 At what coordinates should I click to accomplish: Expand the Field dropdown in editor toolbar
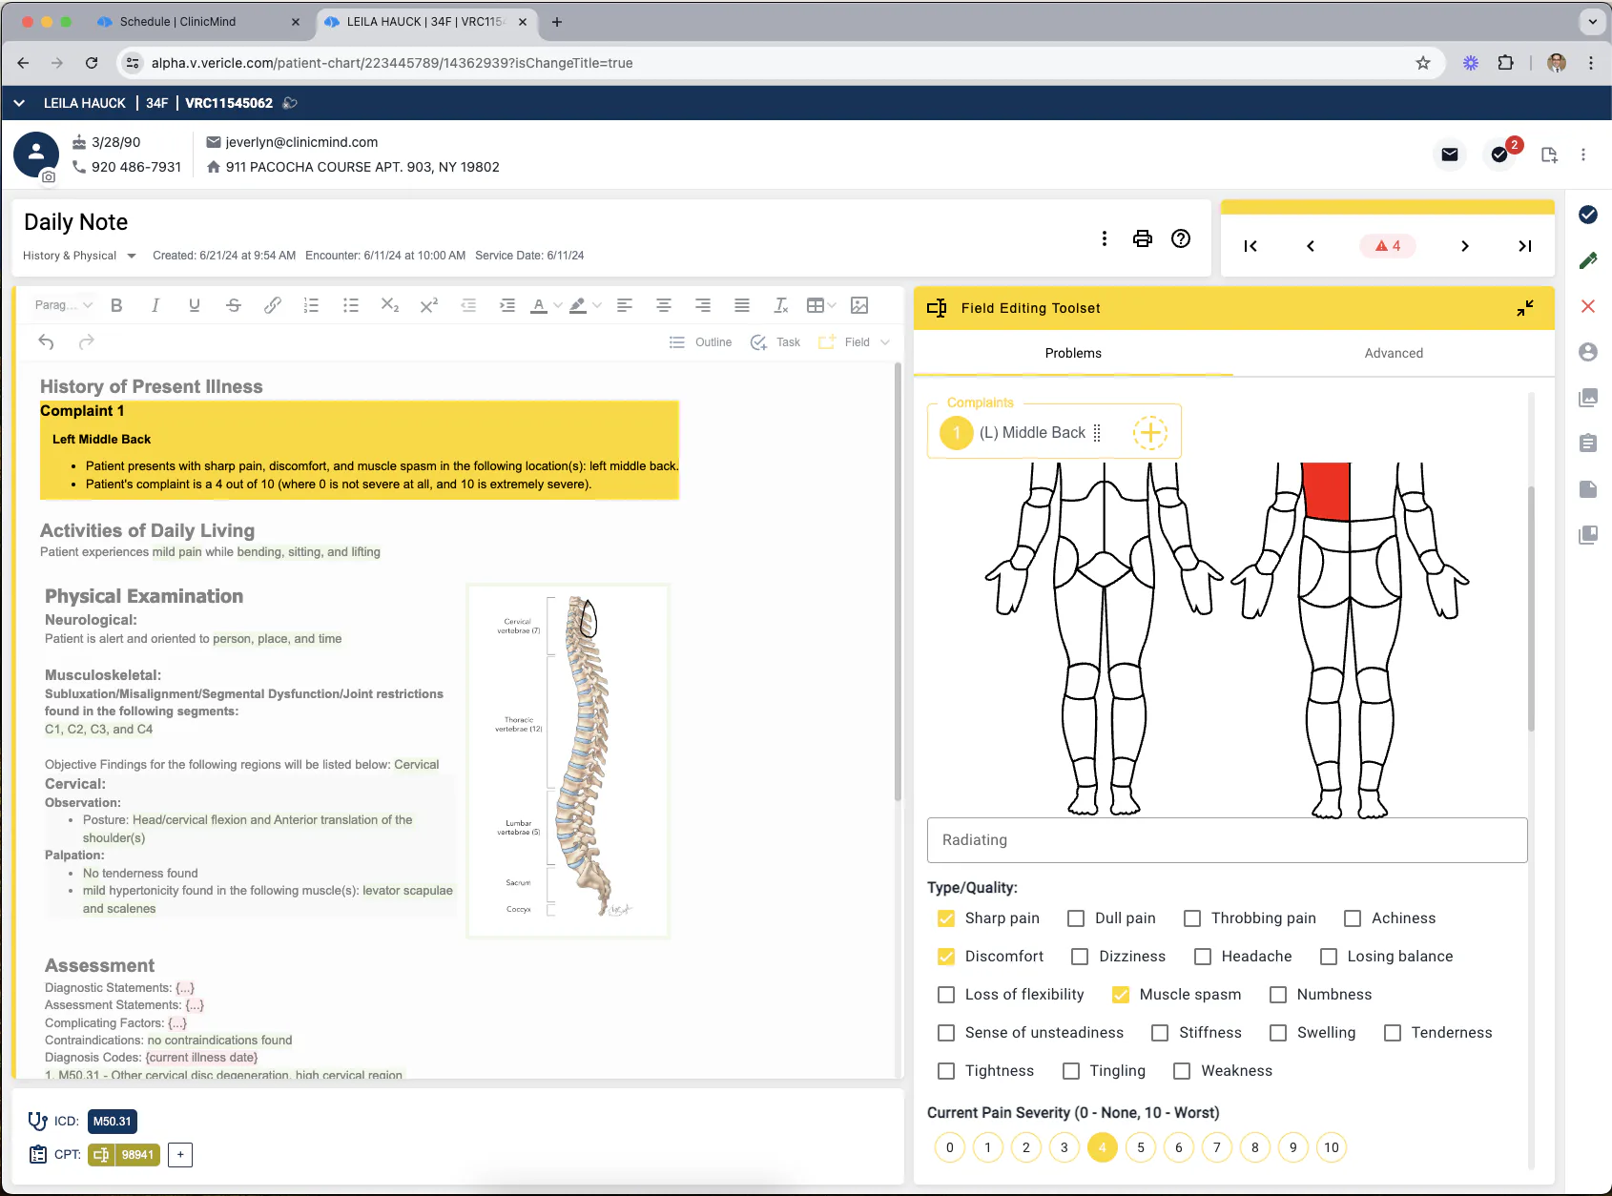pyautogui.click(x=885, y=342)
